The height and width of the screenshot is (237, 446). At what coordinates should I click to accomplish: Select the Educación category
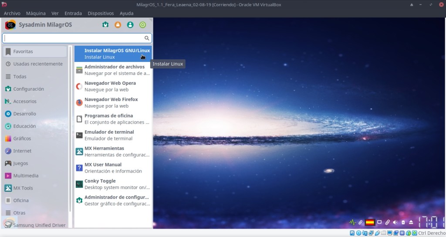point(35,126)
